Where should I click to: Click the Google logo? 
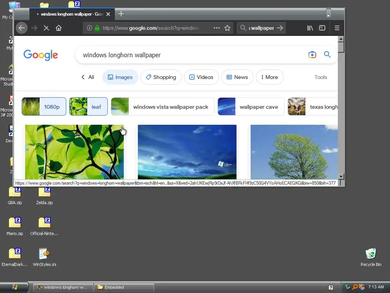(x=41, y=55)
